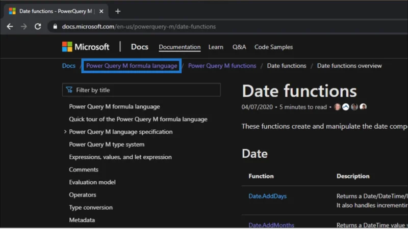Reload the page with the refresh icon

point(38,26)
